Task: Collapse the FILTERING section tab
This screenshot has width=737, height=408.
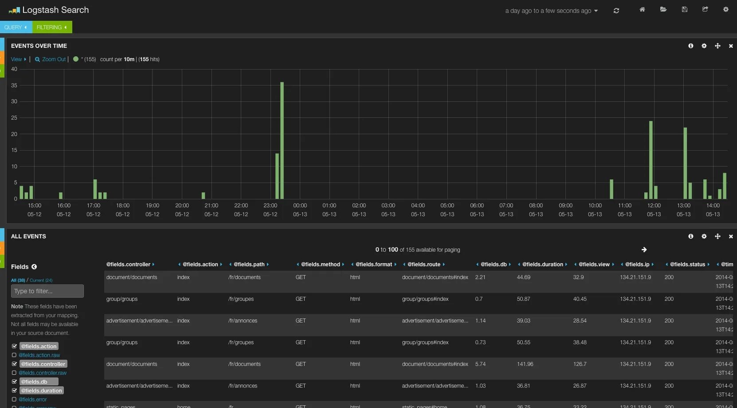Action: pos(52,27)
